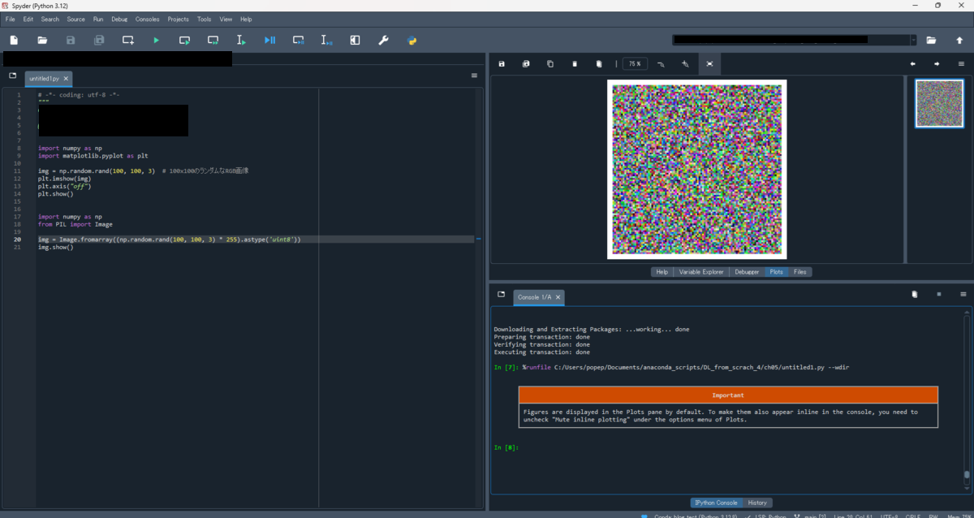Toggle fit plot to pane size
This screenshot has width=974, height=518.
(x=709, y=64)
